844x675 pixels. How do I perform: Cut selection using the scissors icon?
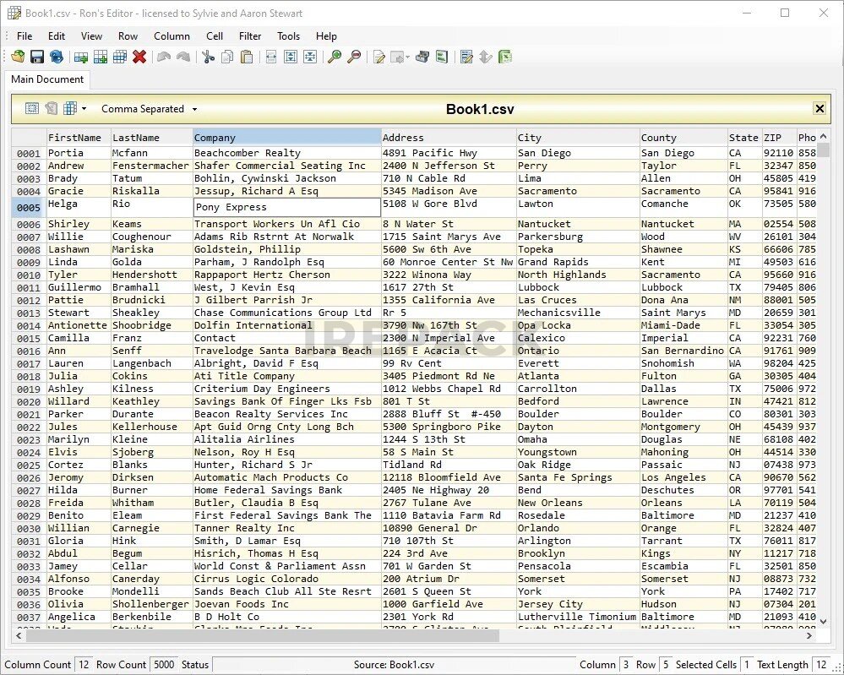(x=207, y=57)
